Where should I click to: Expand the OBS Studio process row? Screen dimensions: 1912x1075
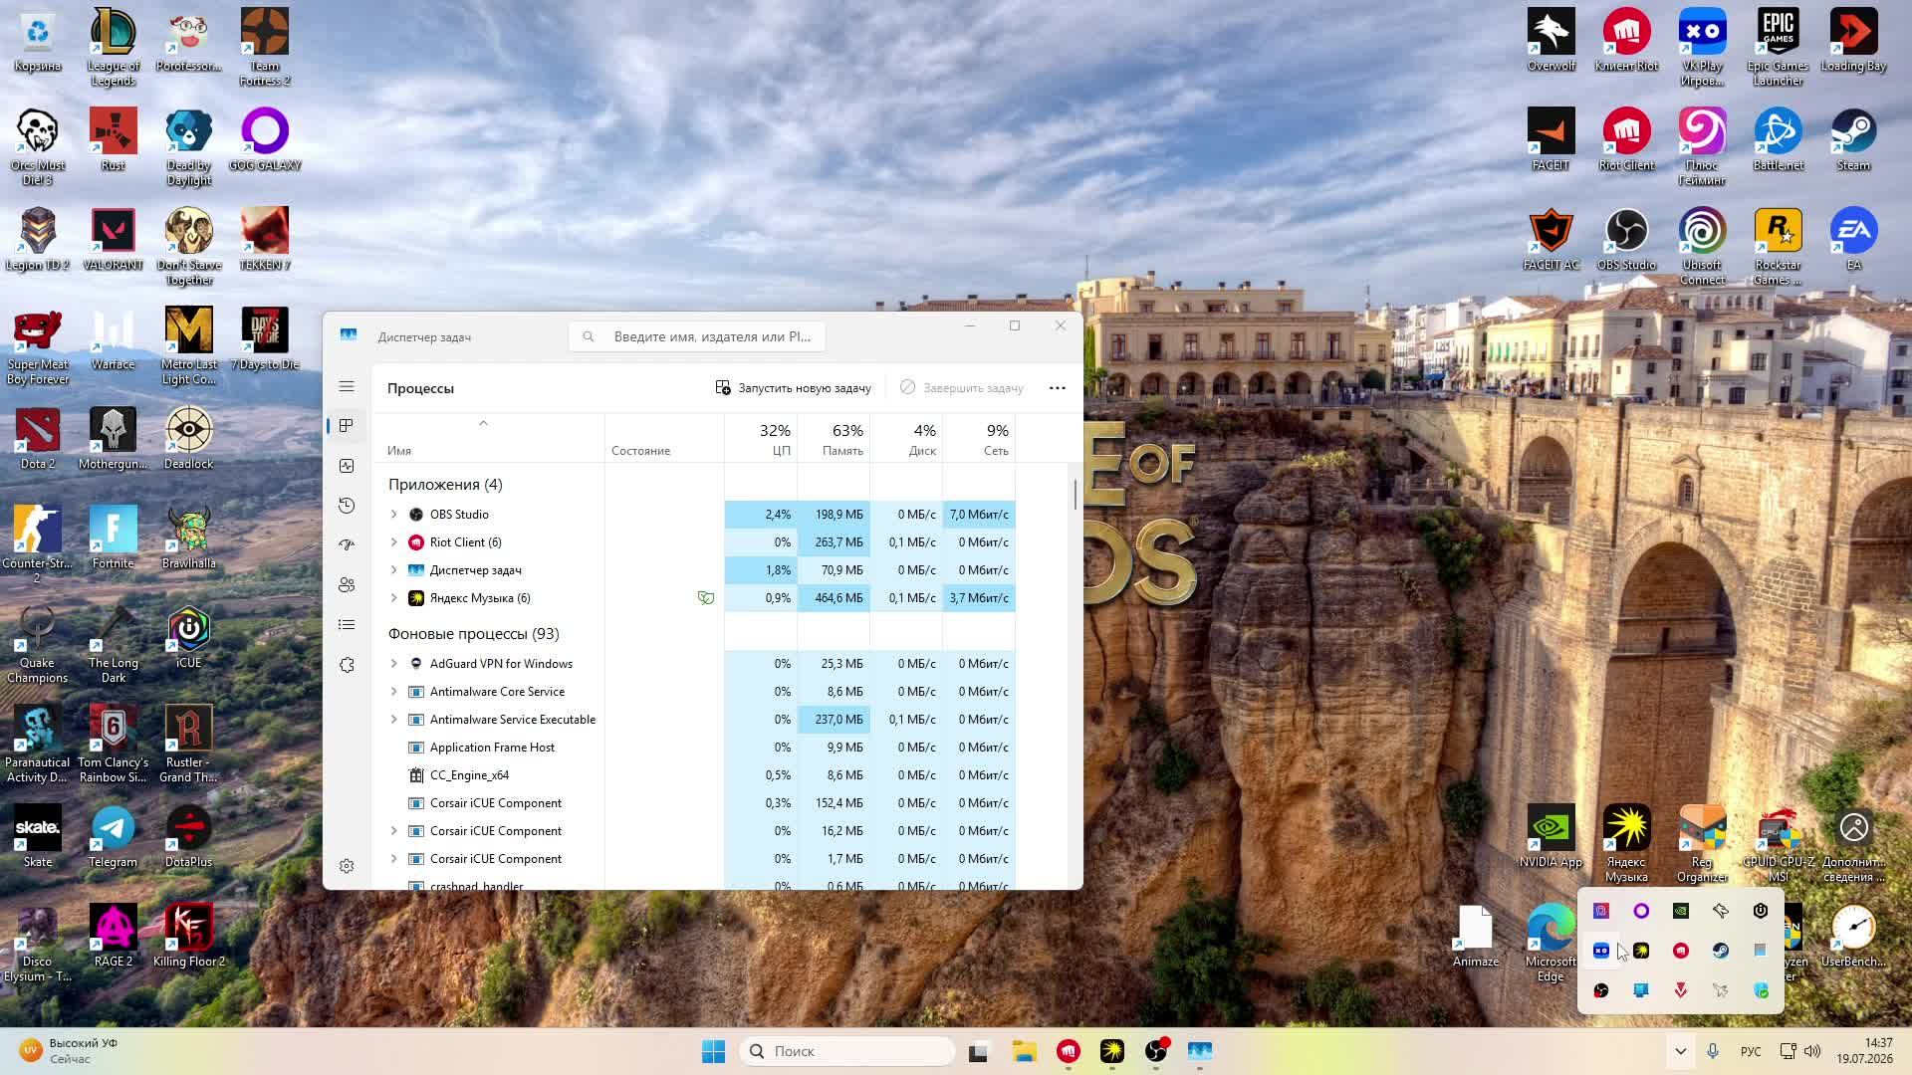tap(393, 515)
